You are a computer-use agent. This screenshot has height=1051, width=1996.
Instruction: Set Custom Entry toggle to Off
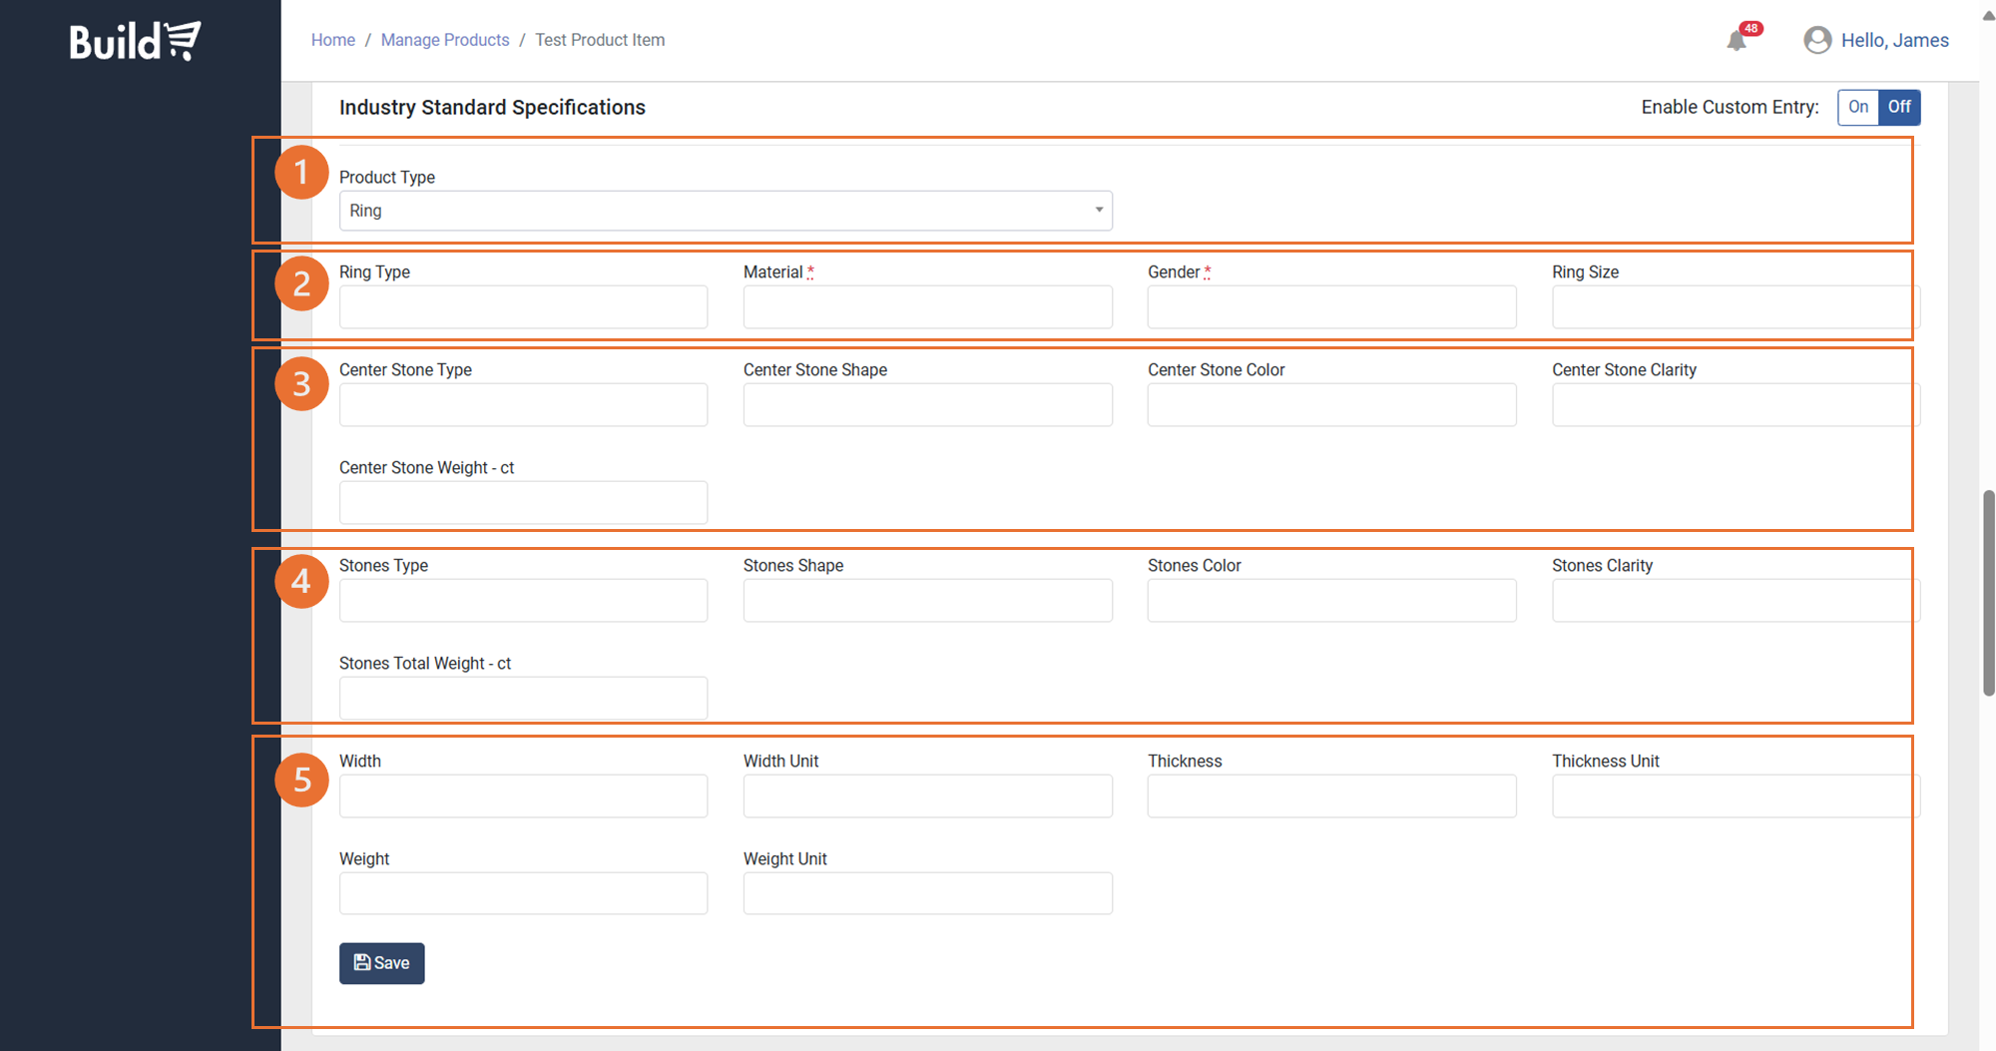click(1898, 107)
